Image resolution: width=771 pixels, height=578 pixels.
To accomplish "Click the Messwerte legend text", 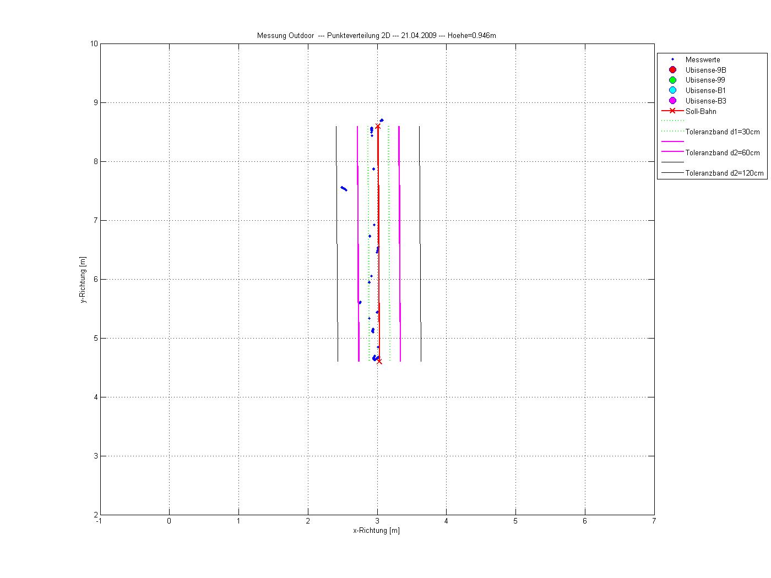I will [x=702, y=59].
